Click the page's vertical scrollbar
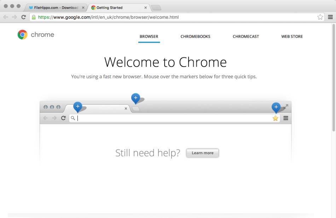336x218 pixels. pos(334,78)
